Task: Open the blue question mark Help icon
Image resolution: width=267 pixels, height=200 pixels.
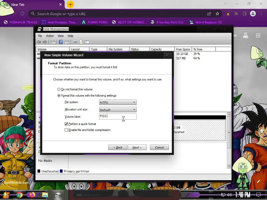Action: [x=61, y=42]
